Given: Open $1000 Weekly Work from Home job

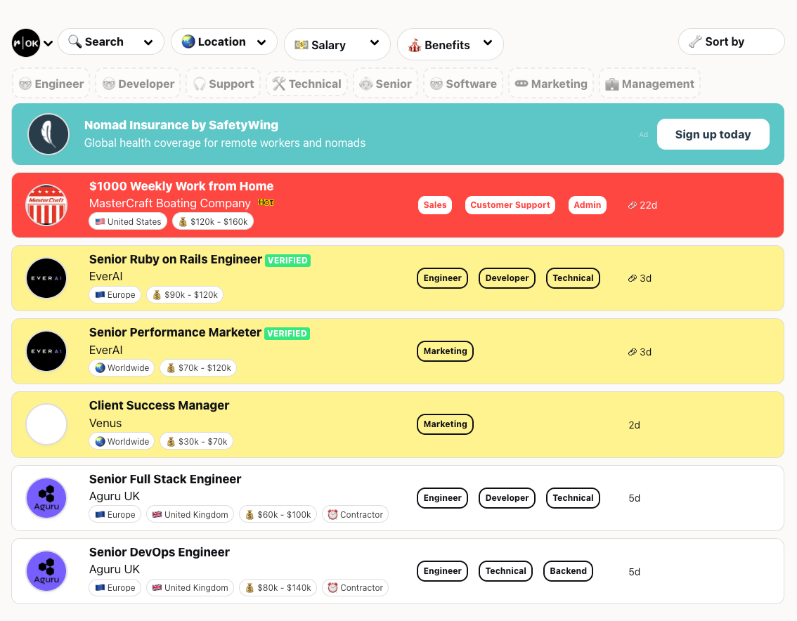Looking at the screenshot, I should 181,186.
